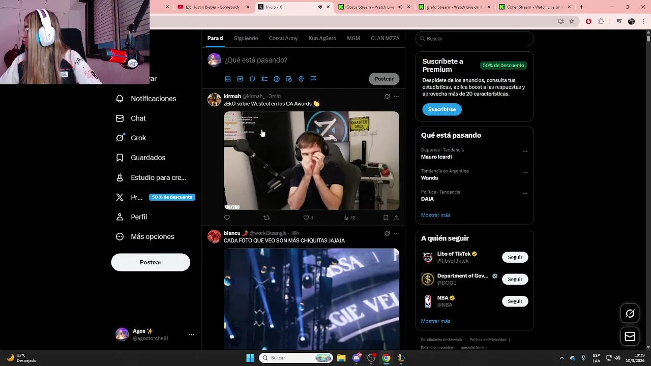The image size is (651, 366).
Task: Ask Grok about biancu's post
Action: pyautogui.click(x=387, y=233)
